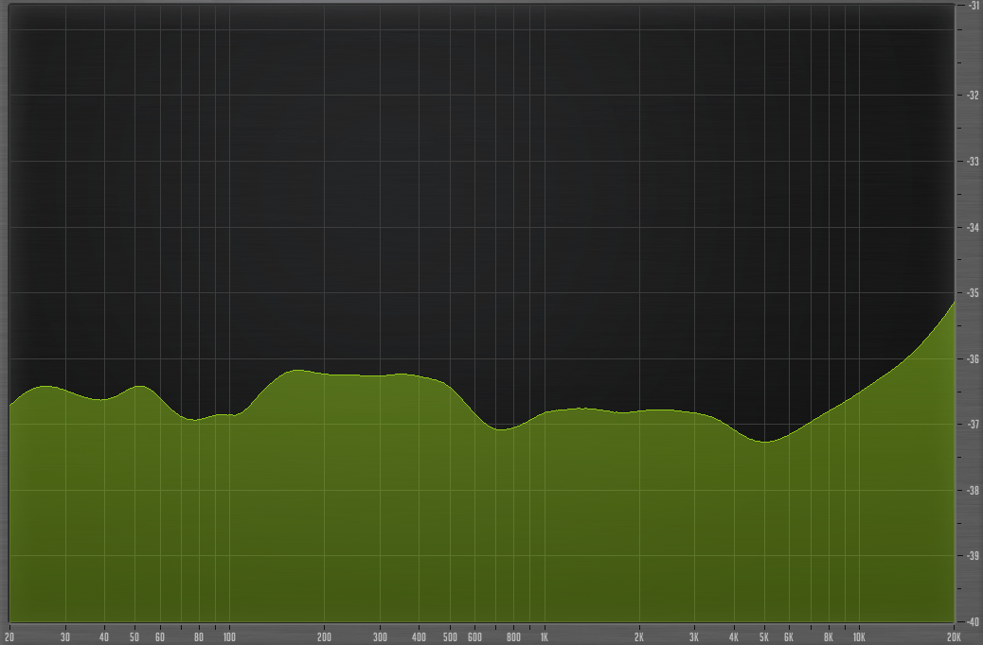Click the spectrum curve dip near 5K
Screen dimensions: 983x645
click(x=765, y=442)
